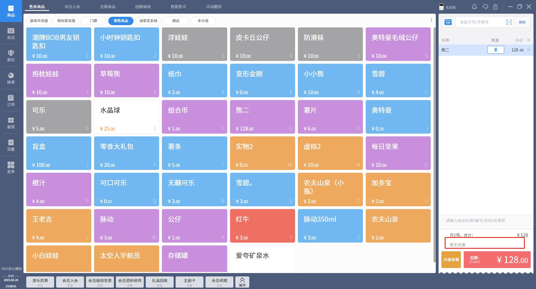Click the 熊二 quantity field
Image resolution: width=536 pixels, height=289 pixels.
[x=496, y=50]
